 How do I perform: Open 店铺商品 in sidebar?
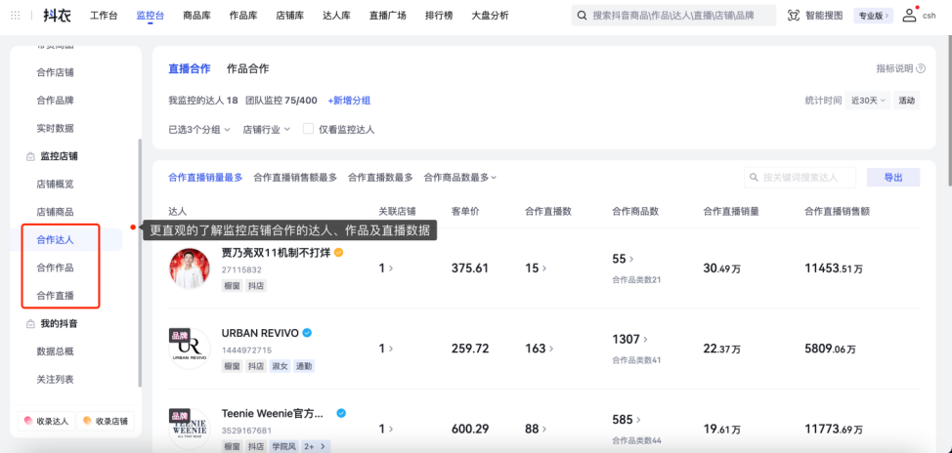click(56, 212)
